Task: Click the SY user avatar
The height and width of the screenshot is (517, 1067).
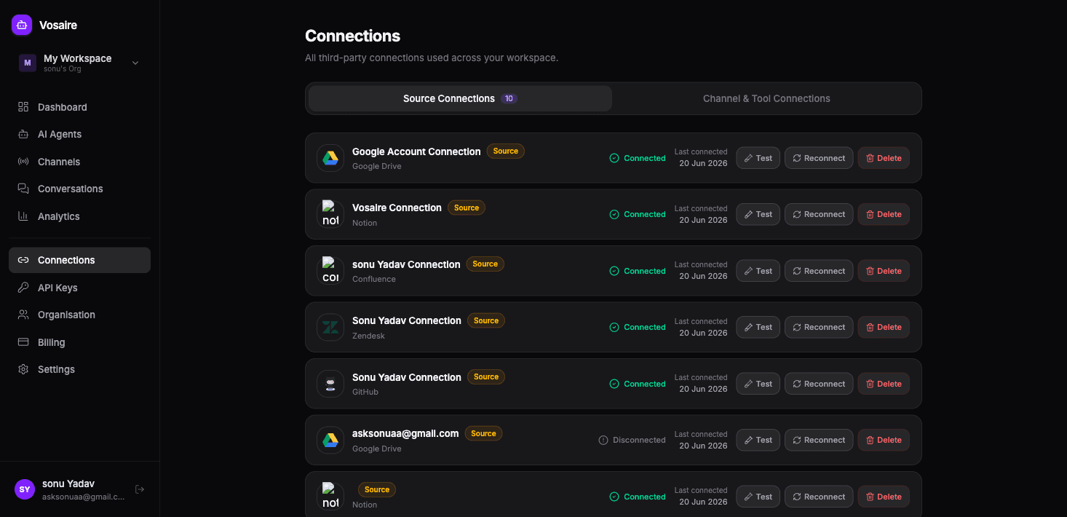Action: coord(25,489)
